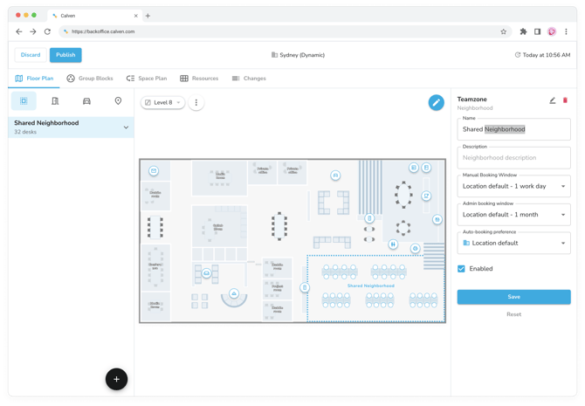Delete the Teamzone using red trash icon
The image size is (585, 406).
pyautogui.click(x=565, y=100)
